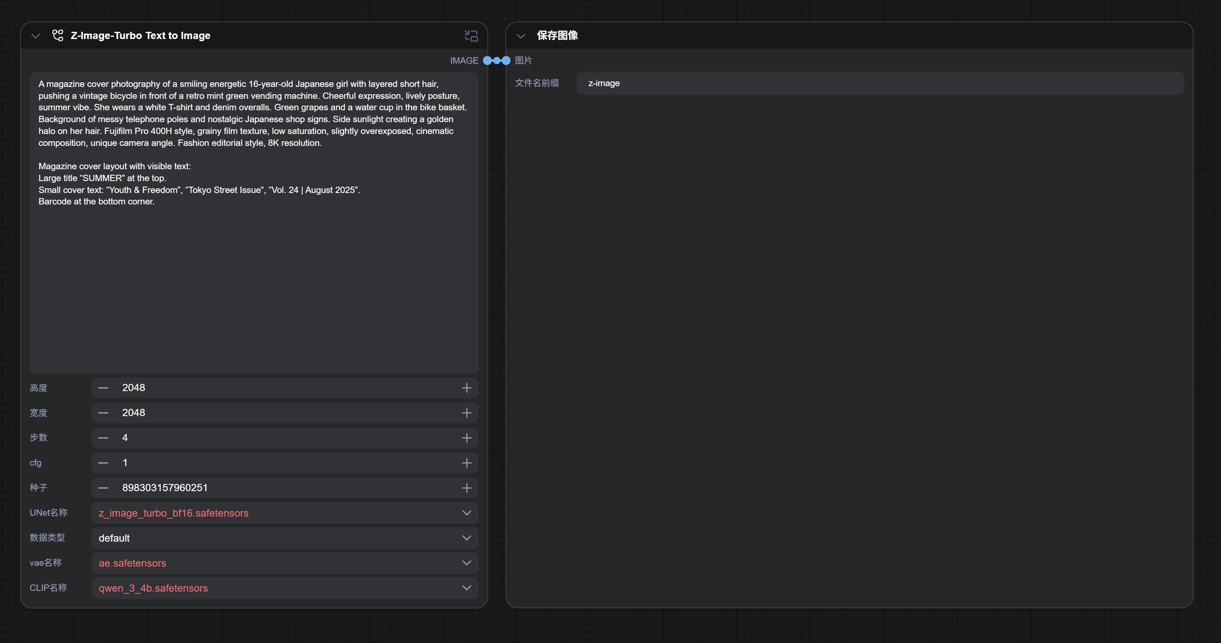Collapse the Z-Image-Turbo Text to Image node
The height and width of the screenshot is (643, 1221).
tap(36, 36)
